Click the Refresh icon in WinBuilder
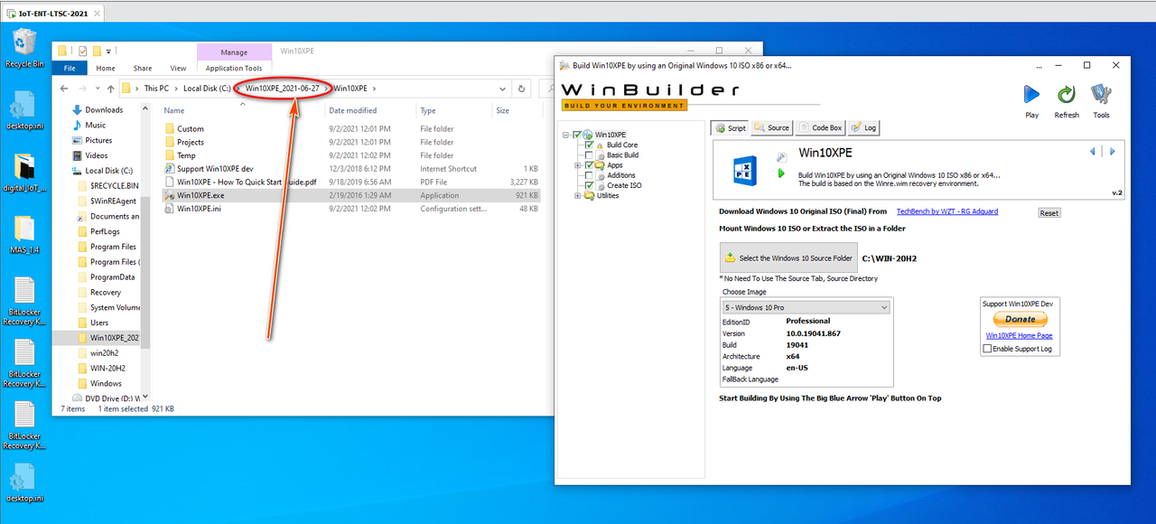This screenshot has height=524, width=1156. click(x=1067, y=95)
